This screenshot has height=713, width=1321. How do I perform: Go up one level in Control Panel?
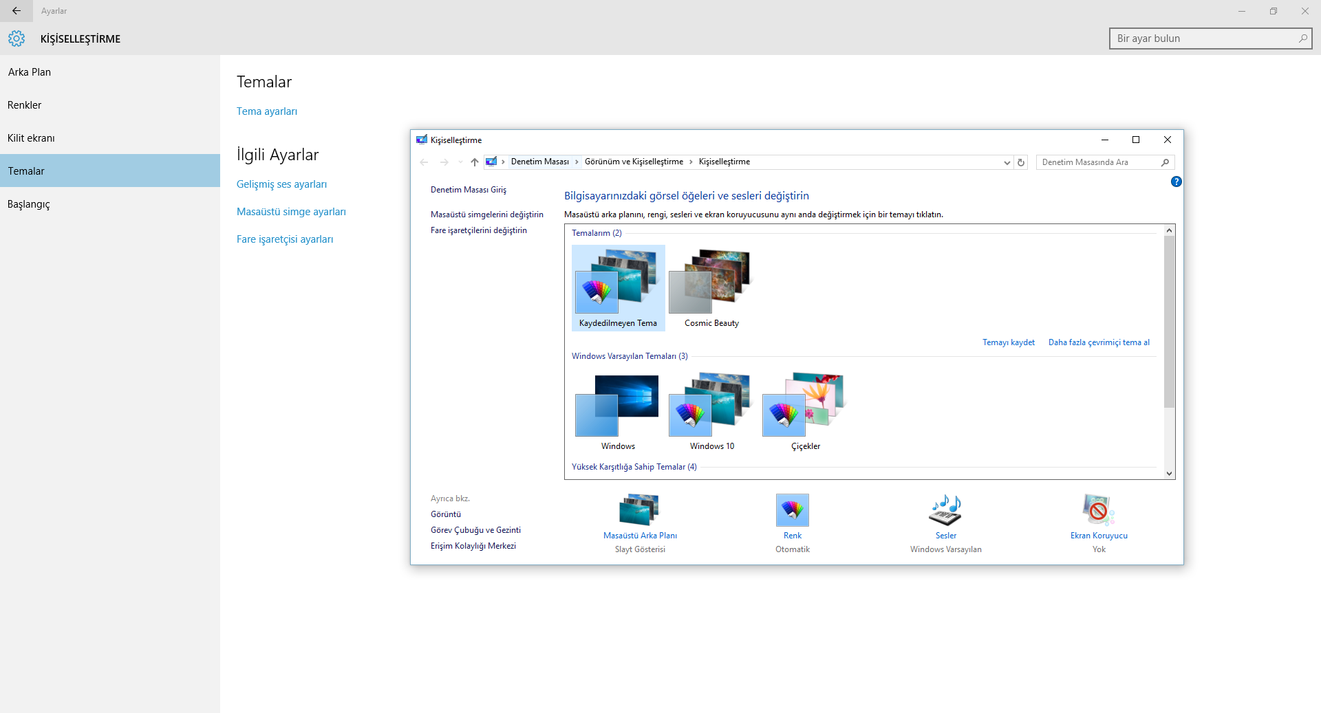[x=475, y=162]
